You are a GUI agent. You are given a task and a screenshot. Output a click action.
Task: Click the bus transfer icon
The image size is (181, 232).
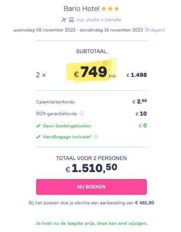pyautogui.click(x=72, y=20)
